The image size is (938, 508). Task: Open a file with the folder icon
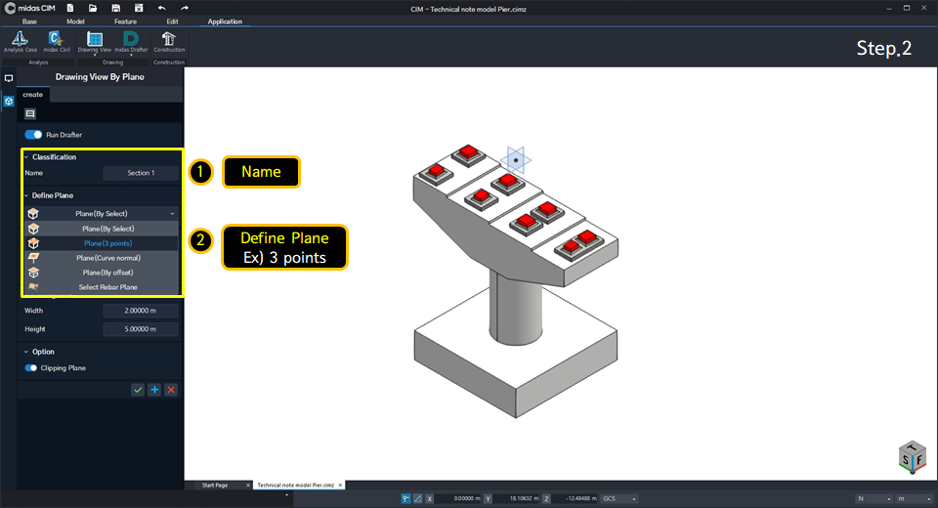93,8
